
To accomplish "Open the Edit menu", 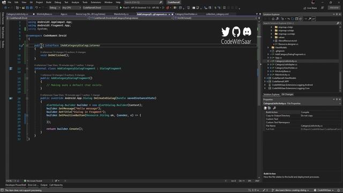I will coord(17,2).
